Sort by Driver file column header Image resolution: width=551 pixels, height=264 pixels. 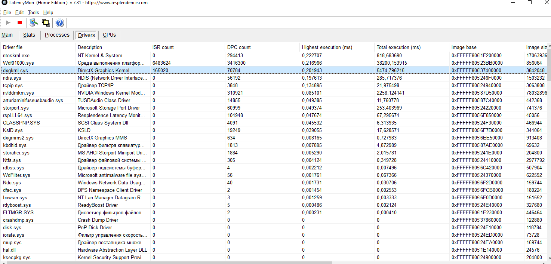(38, 47)
